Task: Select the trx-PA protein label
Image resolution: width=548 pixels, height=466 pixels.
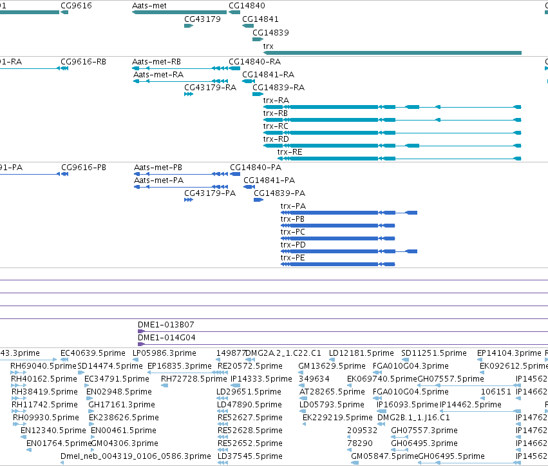Action: click(293, 206)
